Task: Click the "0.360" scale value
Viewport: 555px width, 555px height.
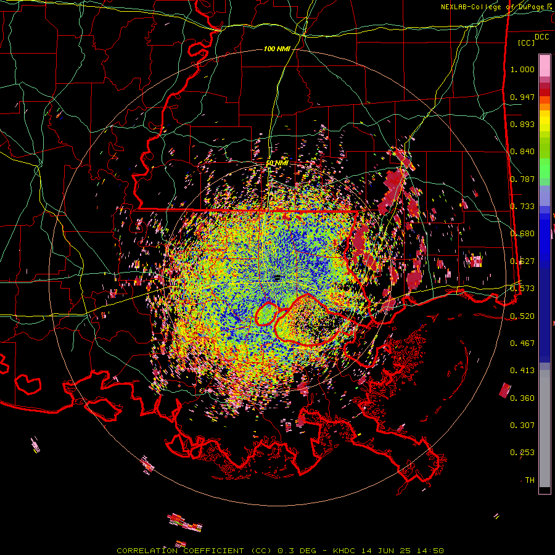Action: pyautogui.click(x=522, y=398)
